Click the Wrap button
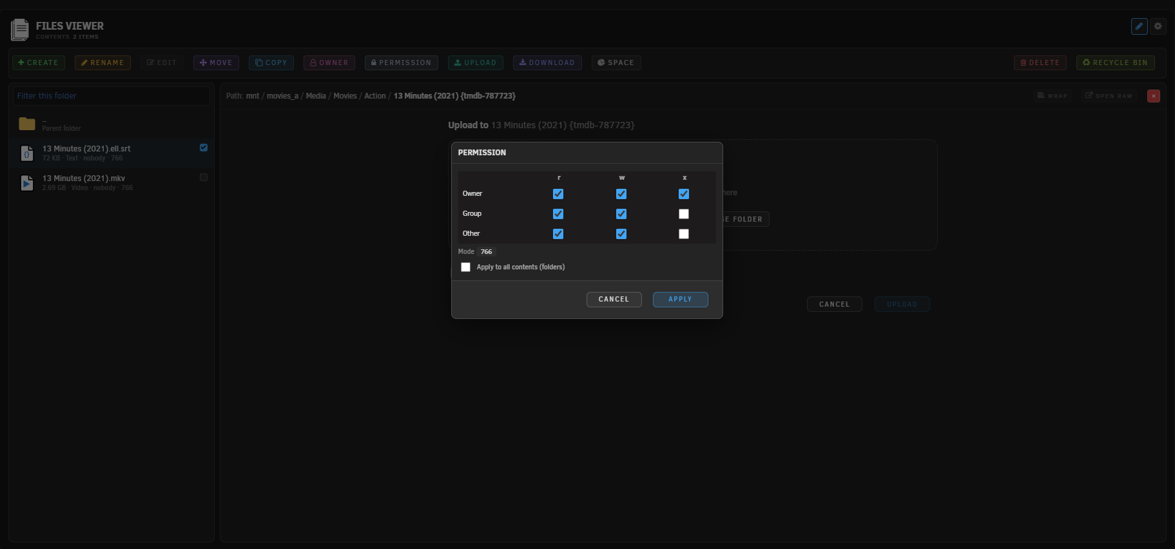Screen dimensions: 1175x549 [x=1053, y=96]
